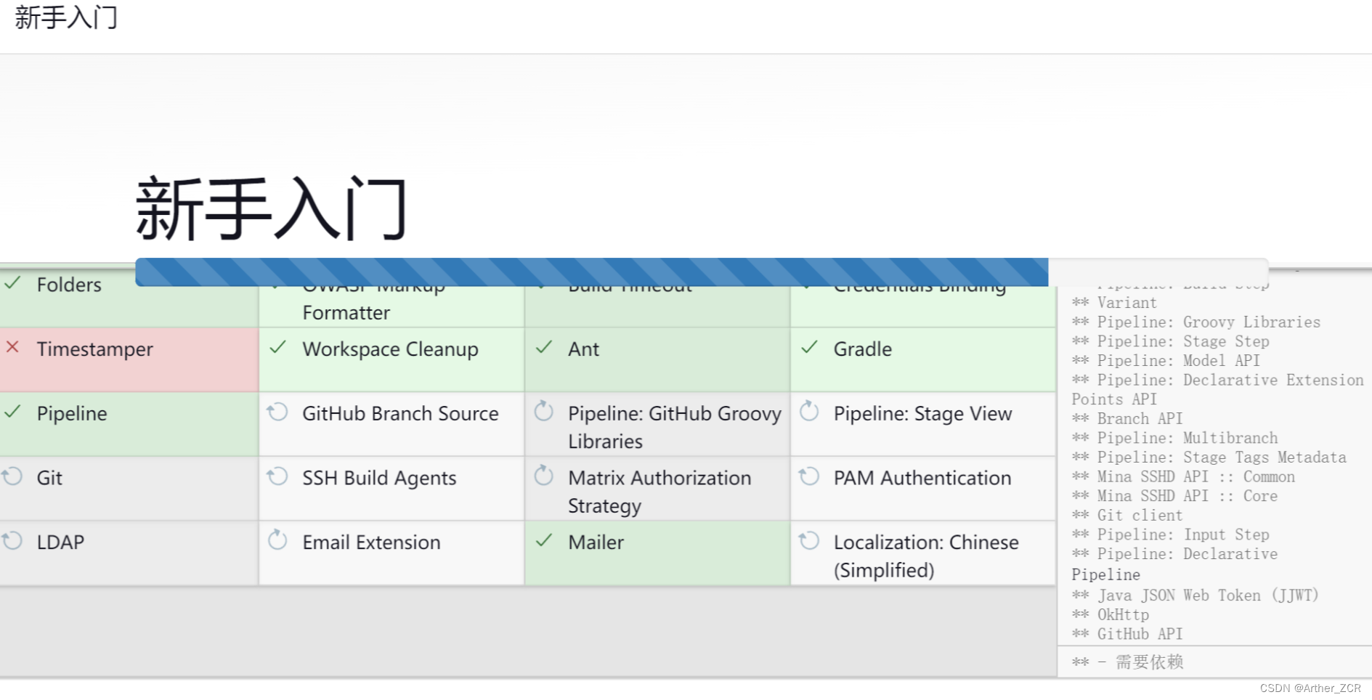Click the red failure icon beside Timestamper
1372x700 pixels.
tap(12, 349)
